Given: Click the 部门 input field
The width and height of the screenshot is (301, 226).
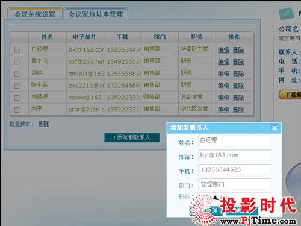Looking at the screenshot, I should tap(235, 184).
